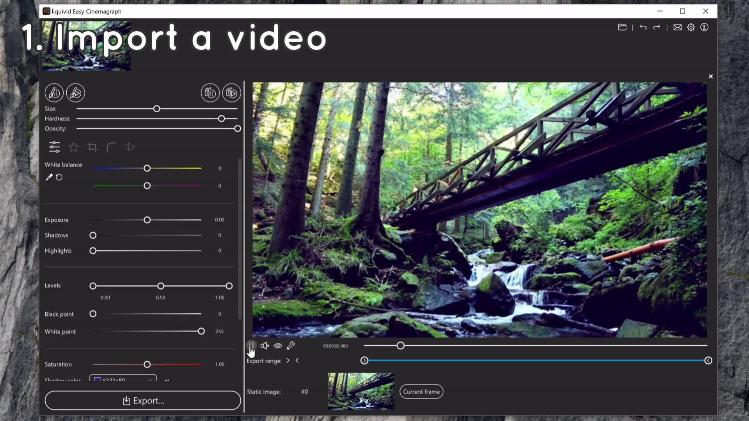Select the paint motion brush tool
Viewport: 749px width, 421px height.
(75, 93)
